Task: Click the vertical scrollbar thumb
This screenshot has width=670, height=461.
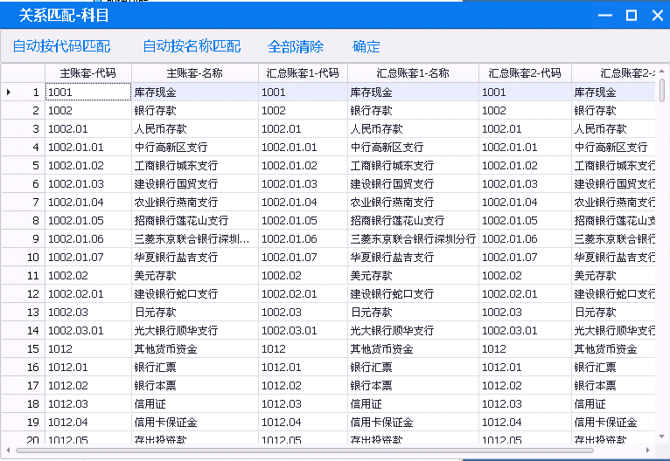Action: coord(662,90)
